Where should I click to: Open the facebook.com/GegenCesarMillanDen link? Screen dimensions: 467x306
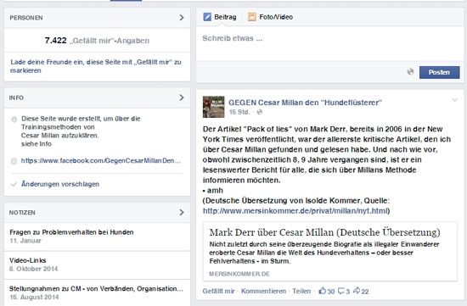[x=101, y=160]
